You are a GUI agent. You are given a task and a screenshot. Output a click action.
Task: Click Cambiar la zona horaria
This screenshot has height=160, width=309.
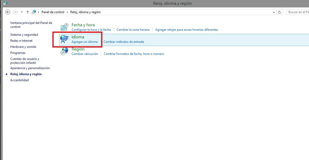coord(133,30)
